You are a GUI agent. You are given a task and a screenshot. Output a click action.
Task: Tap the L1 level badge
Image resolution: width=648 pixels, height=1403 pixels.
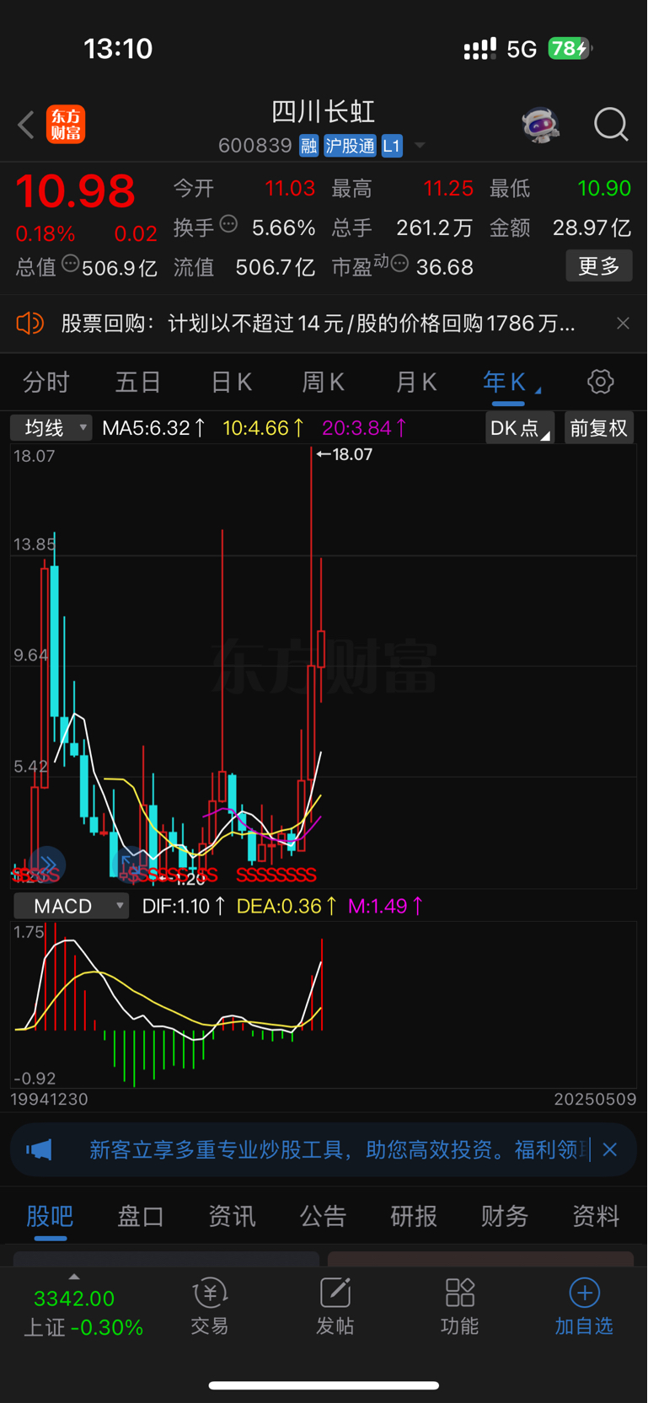coord(392,146)
